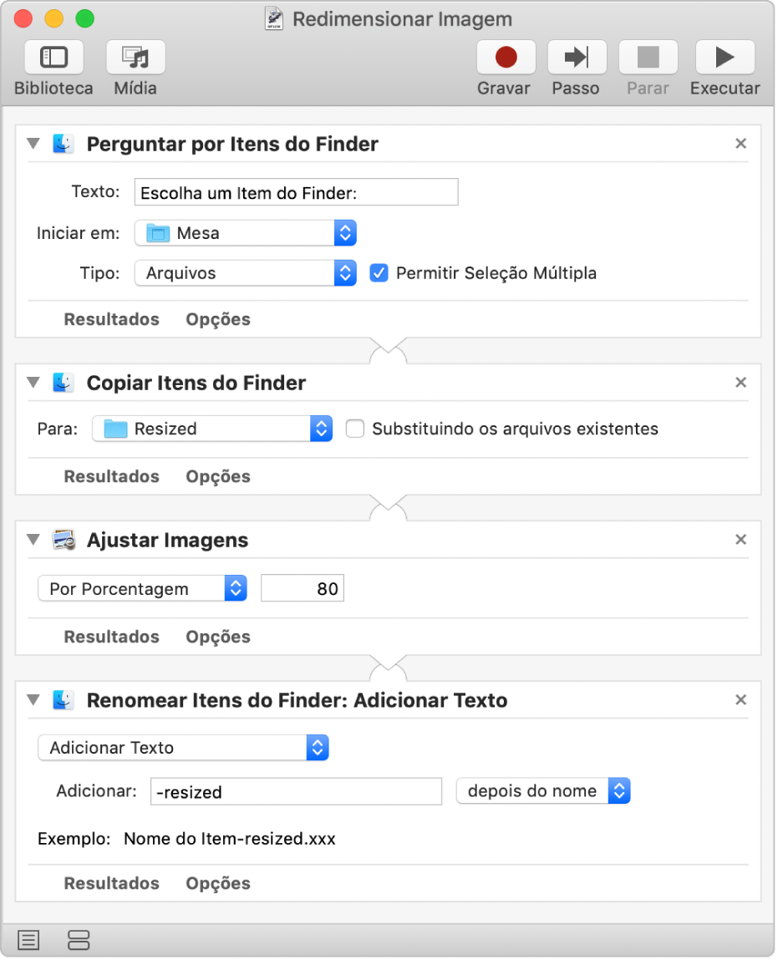
Task: Remove the Ajustar Imagens action
Action: [x=740, y=540]
